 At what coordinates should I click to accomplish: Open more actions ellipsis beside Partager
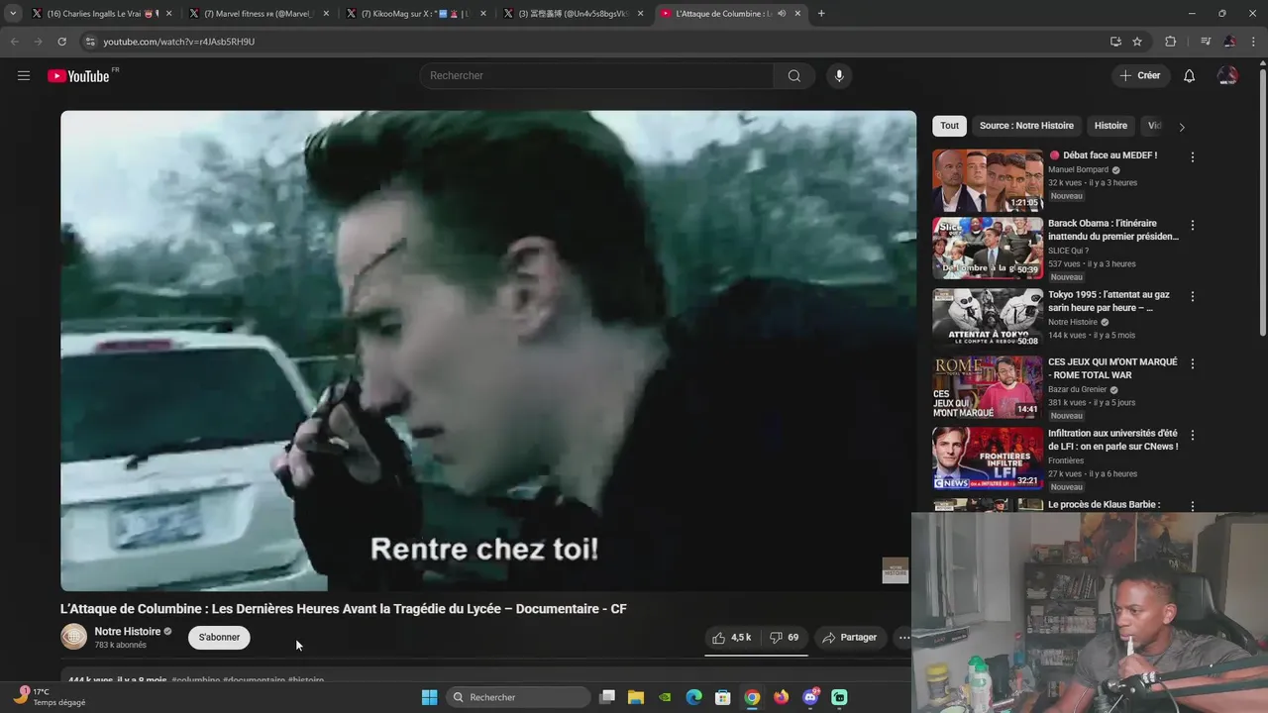pyautogui.click(x=902, y=638)
